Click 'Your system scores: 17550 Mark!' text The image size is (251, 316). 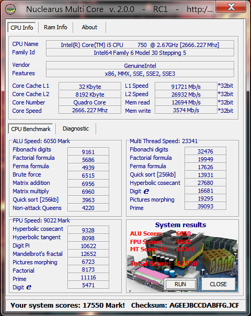68,306
